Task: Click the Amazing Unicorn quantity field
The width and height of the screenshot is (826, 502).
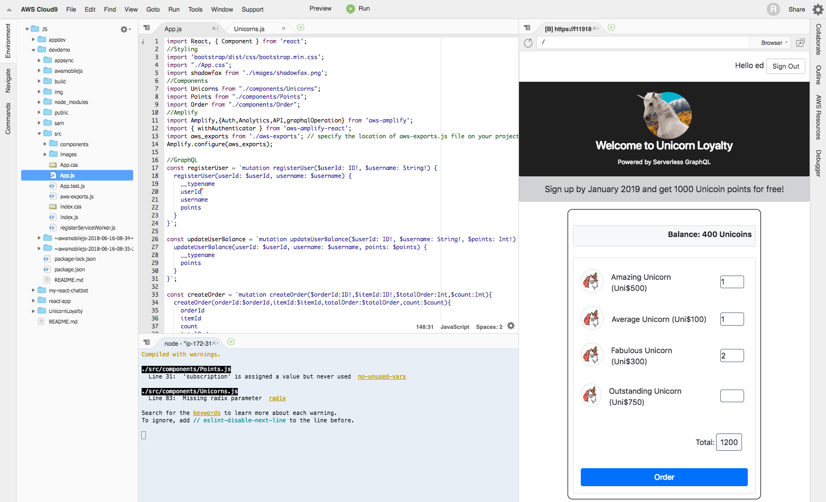Action: 732,282
